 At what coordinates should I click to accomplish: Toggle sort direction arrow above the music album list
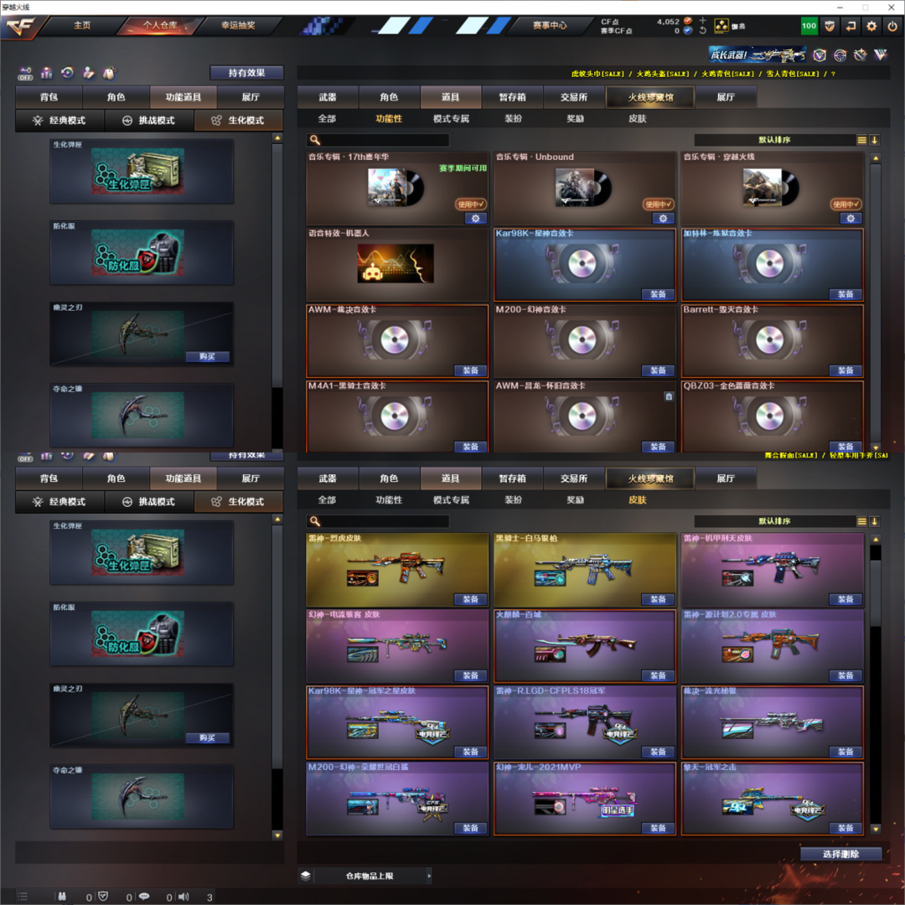874,140
